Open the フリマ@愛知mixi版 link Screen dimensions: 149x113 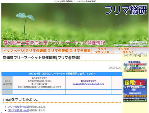point(18,110)
